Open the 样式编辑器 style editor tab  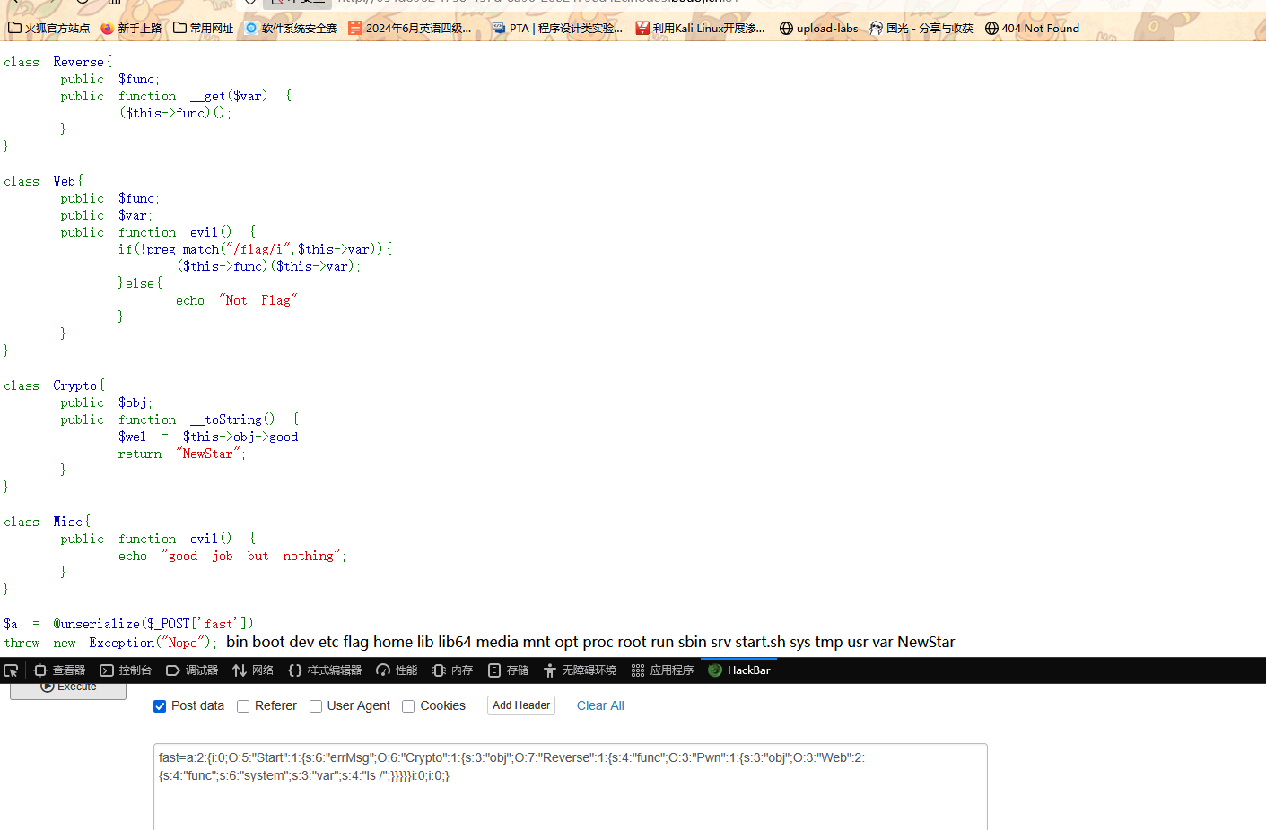point(325,670)
